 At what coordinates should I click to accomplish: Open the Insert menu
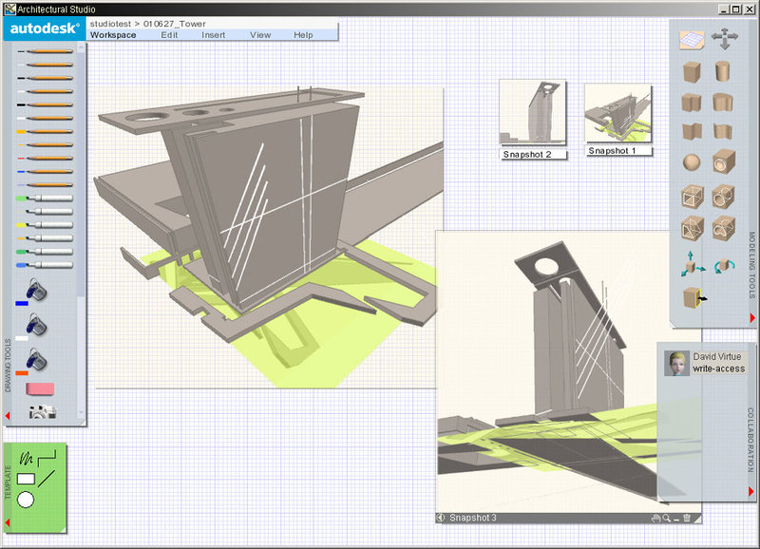[x=213, y=35]
